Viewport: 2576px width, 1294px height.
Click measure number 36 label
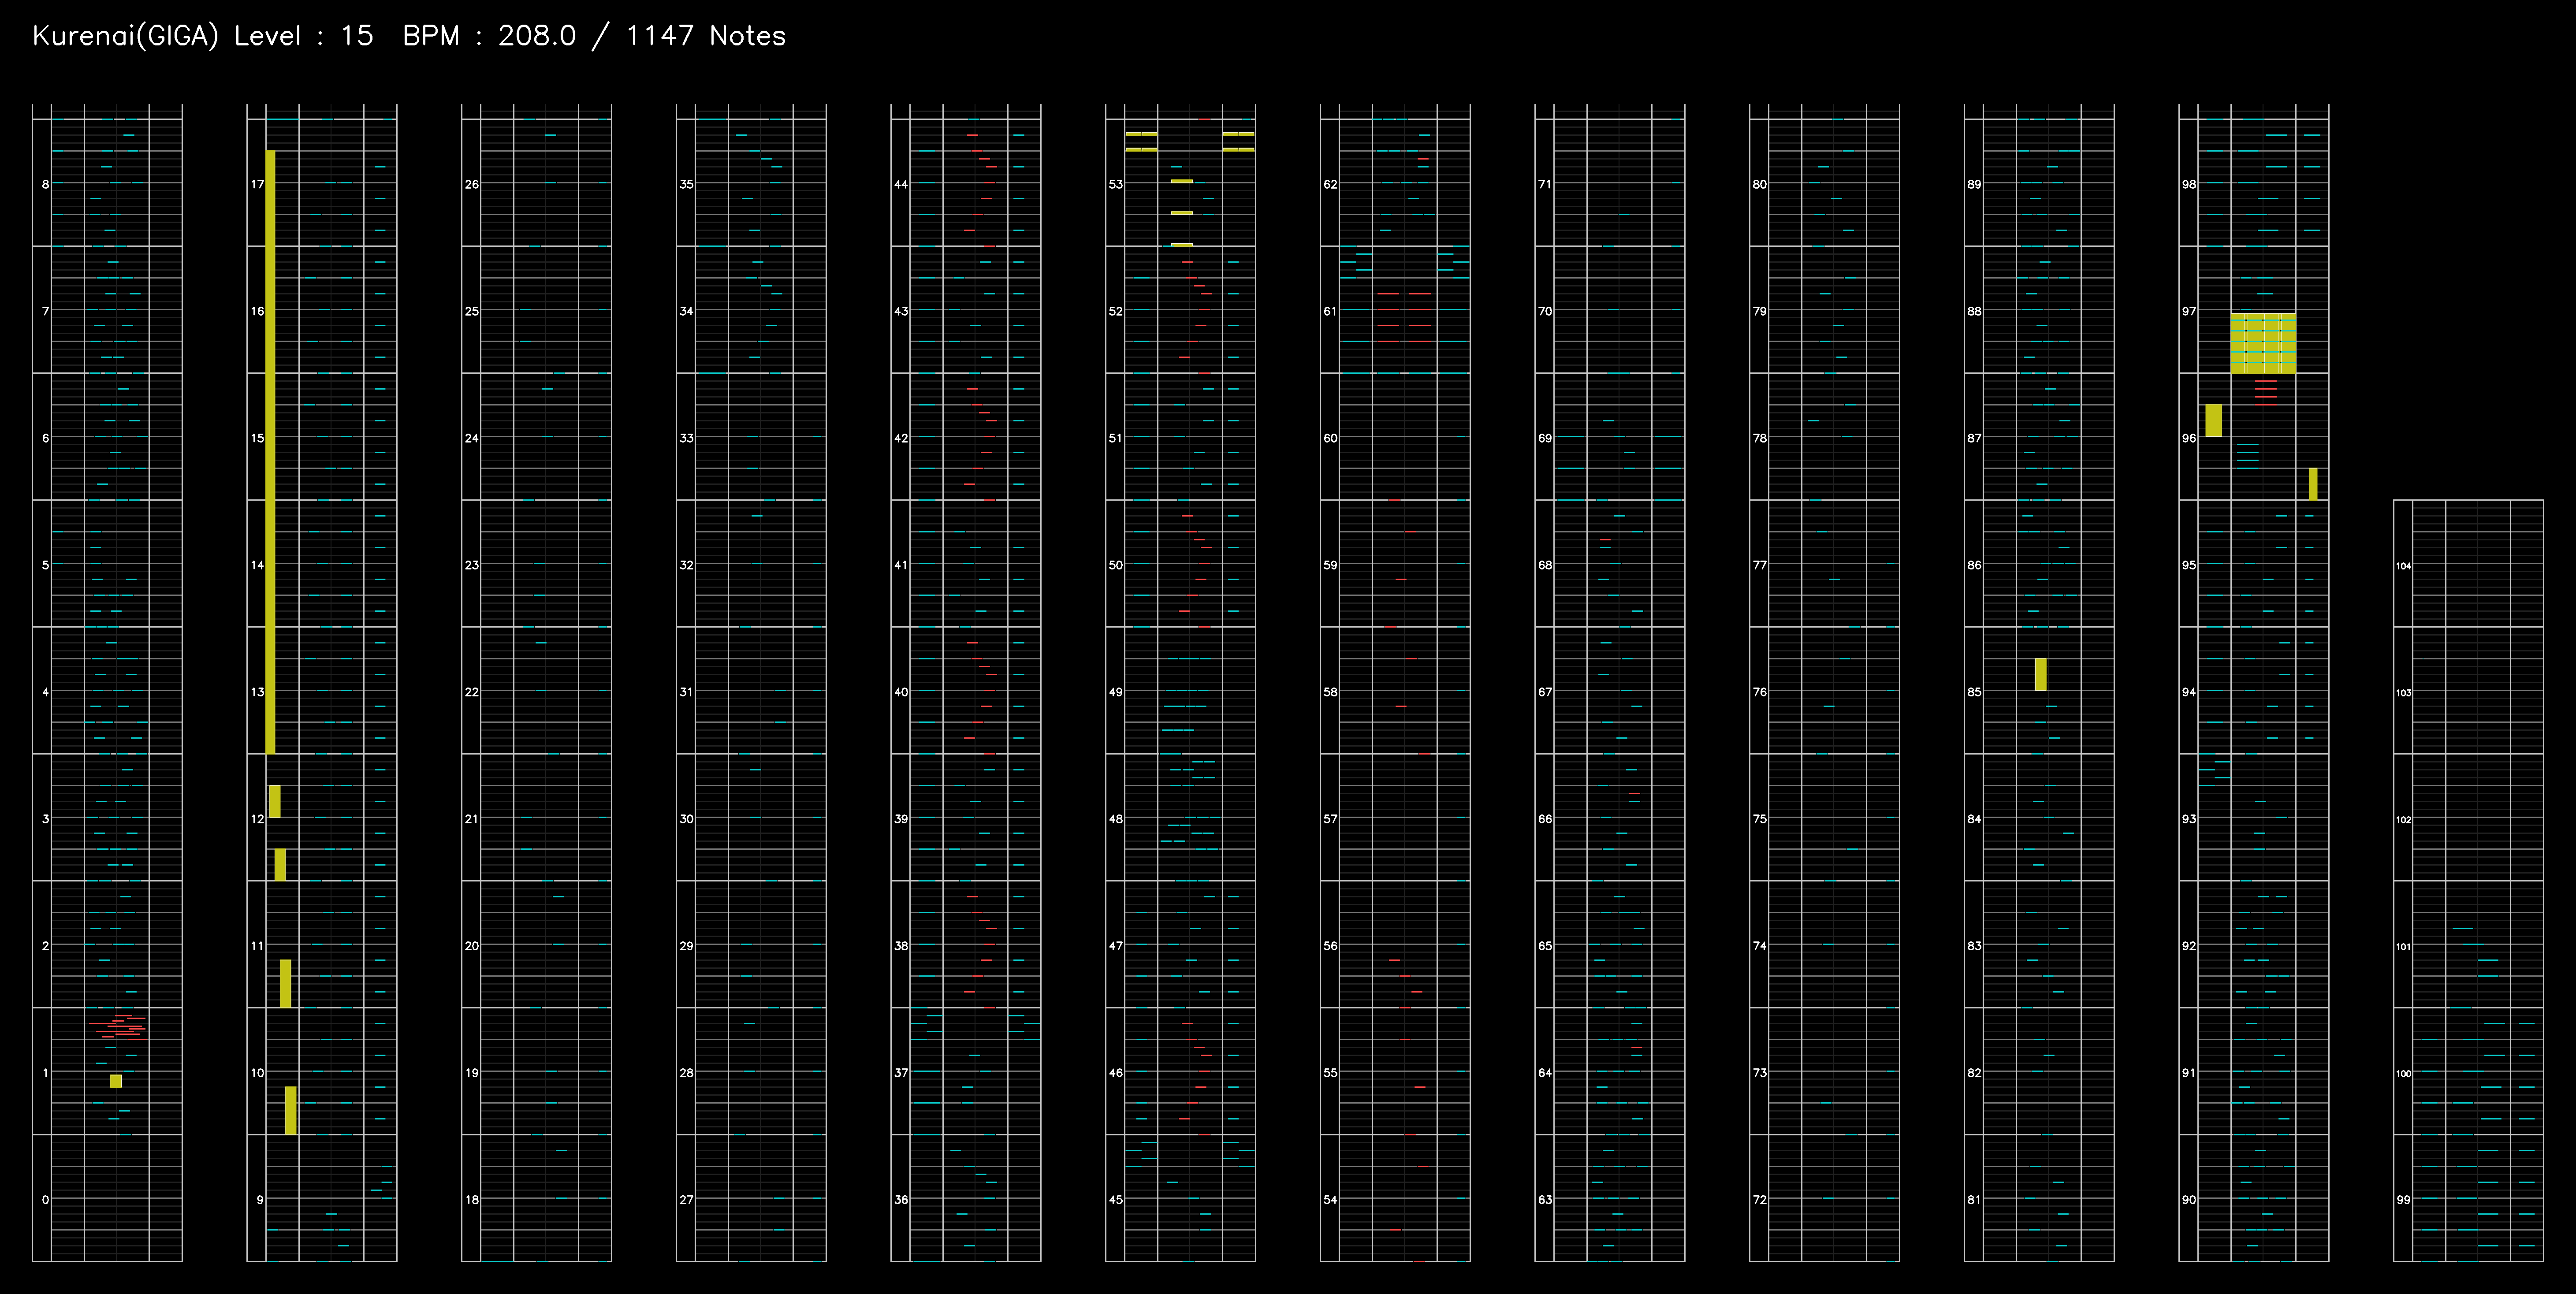[x=901, y=1199]
